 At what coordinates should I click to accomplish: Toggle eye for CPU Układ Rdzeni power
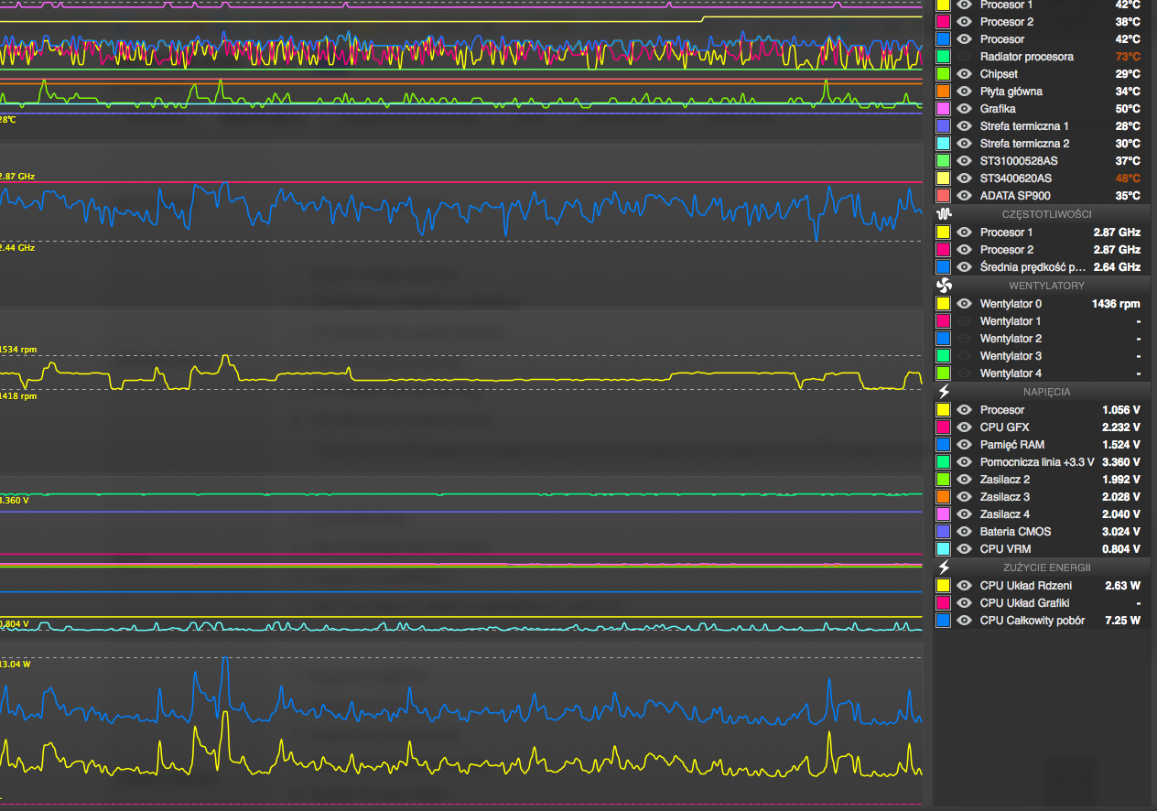coord(964,586)
